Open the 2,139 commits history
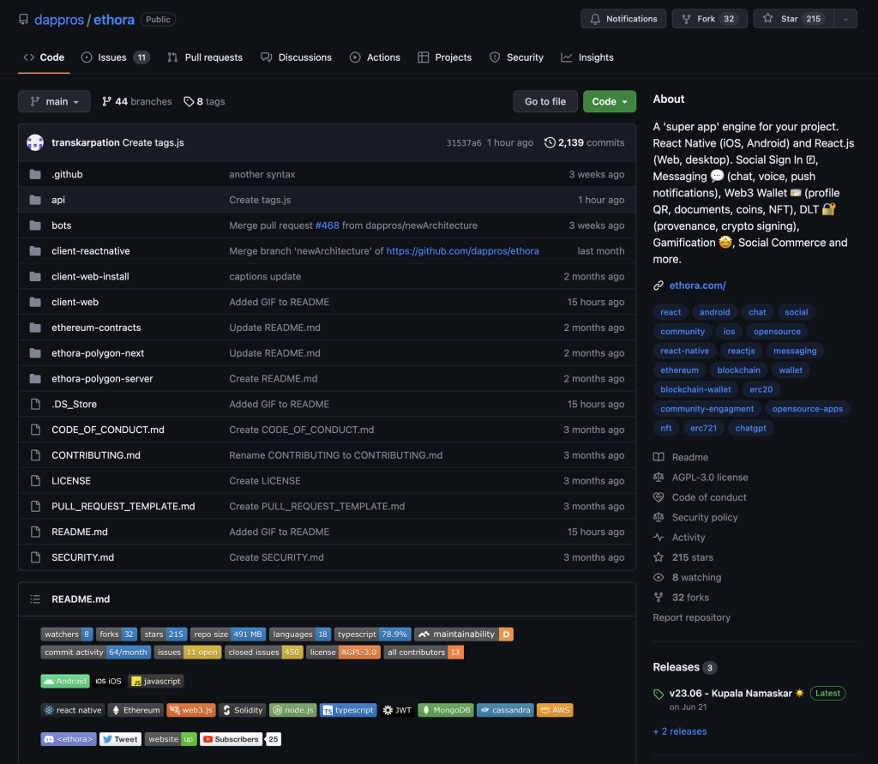The width and height of the screenshot is (878, 764). click(x=584, y=142)
